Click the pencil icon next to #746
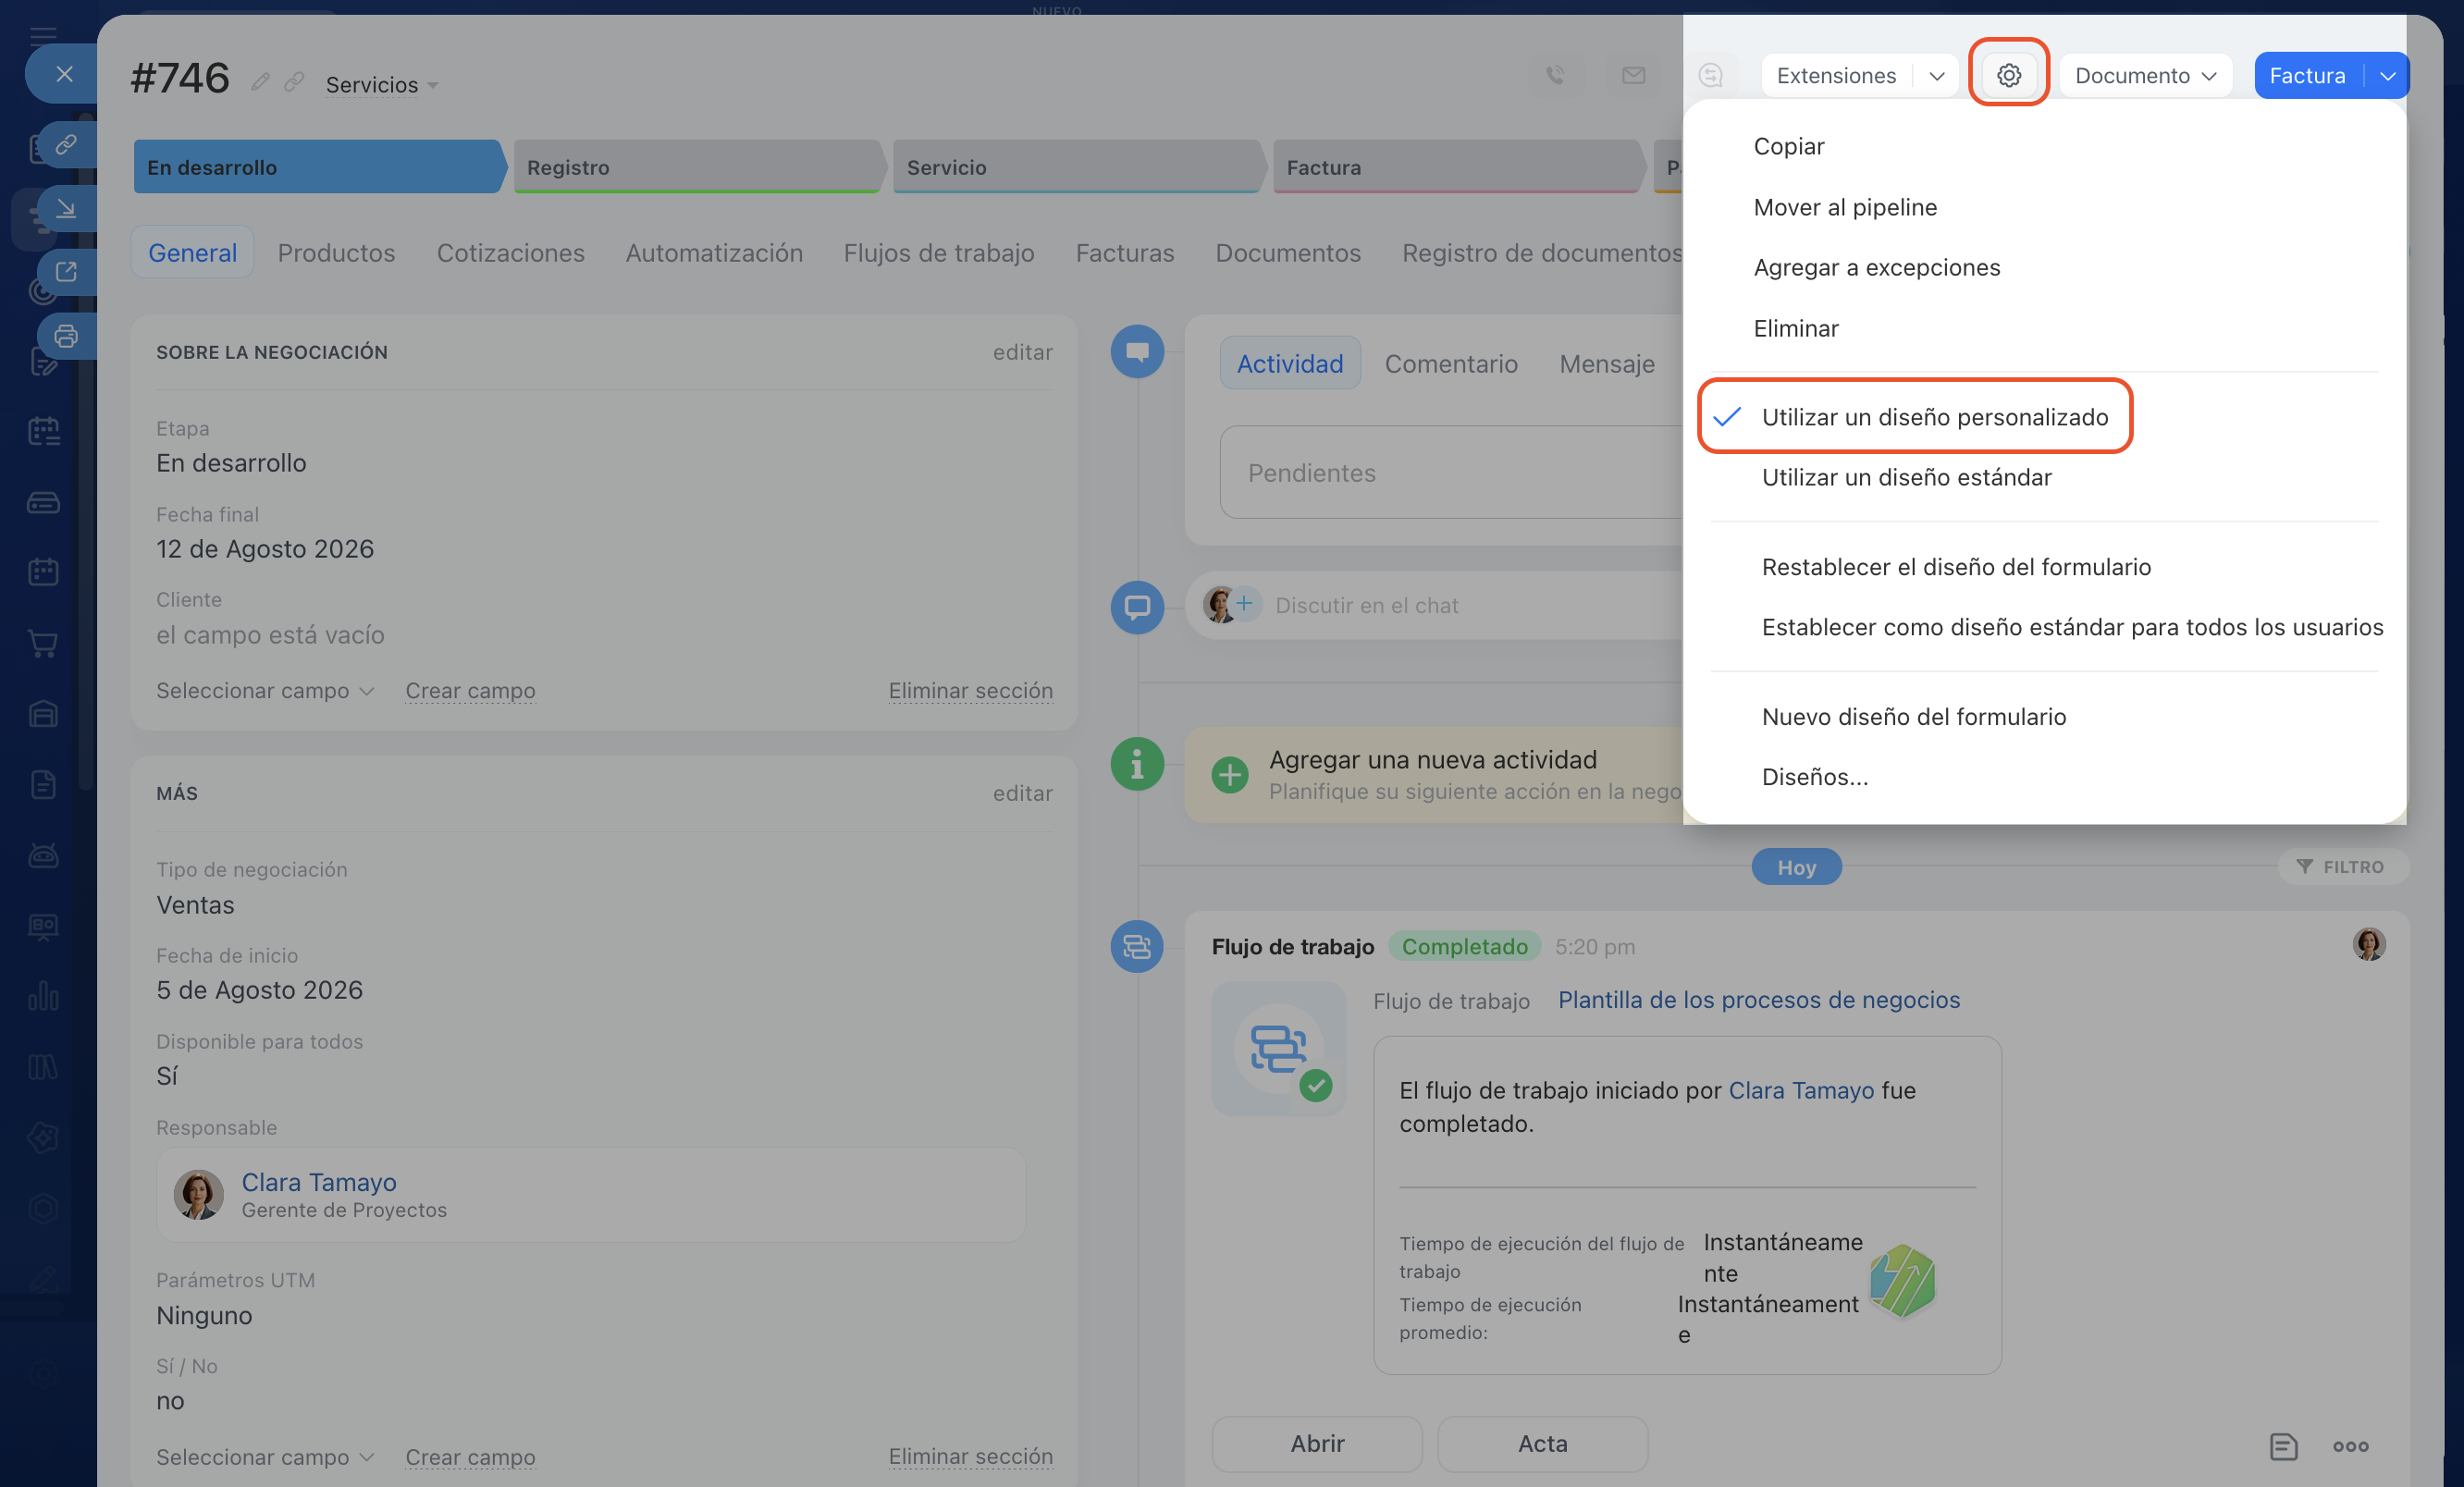Viewport: 2464px width, 1487px height. pos(260,82)
